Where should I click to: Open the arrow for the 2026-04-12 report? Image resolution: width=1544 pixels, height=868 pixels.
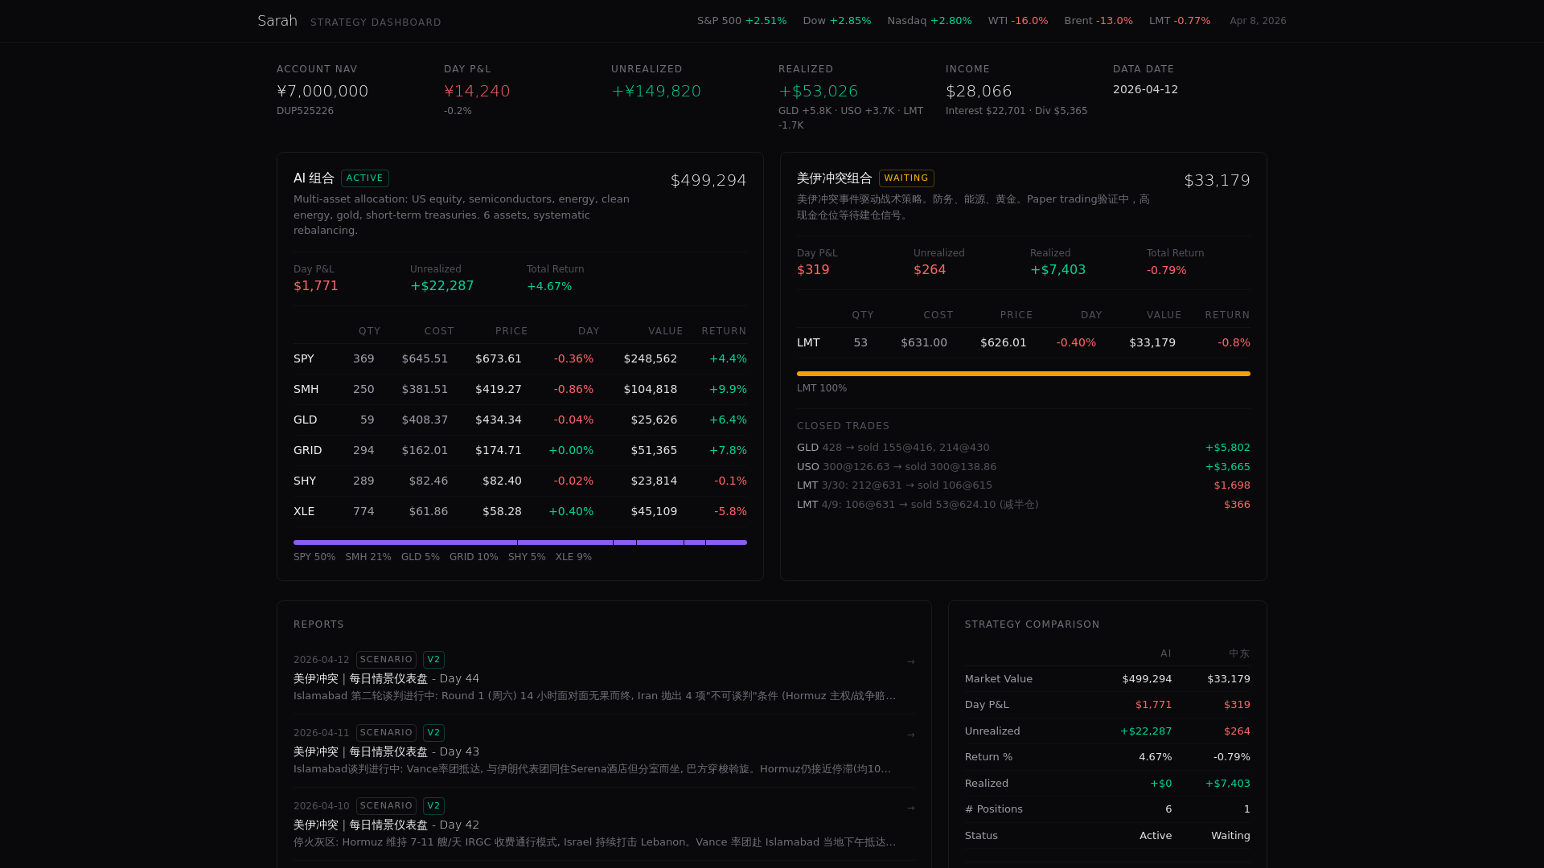[910, 662]
